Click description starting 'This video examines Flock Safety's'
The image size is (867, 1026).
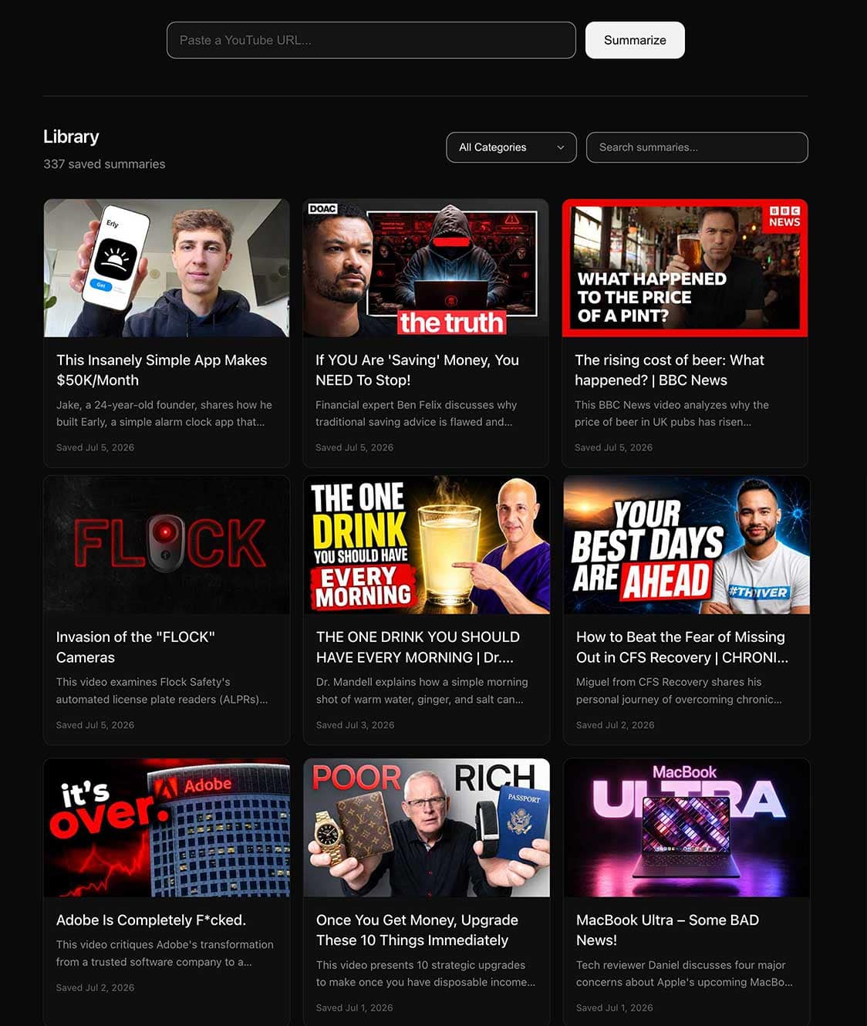tap(162, 690)
